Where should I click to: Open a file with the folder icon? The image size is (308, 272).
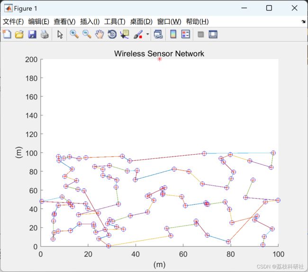point(19,35)
